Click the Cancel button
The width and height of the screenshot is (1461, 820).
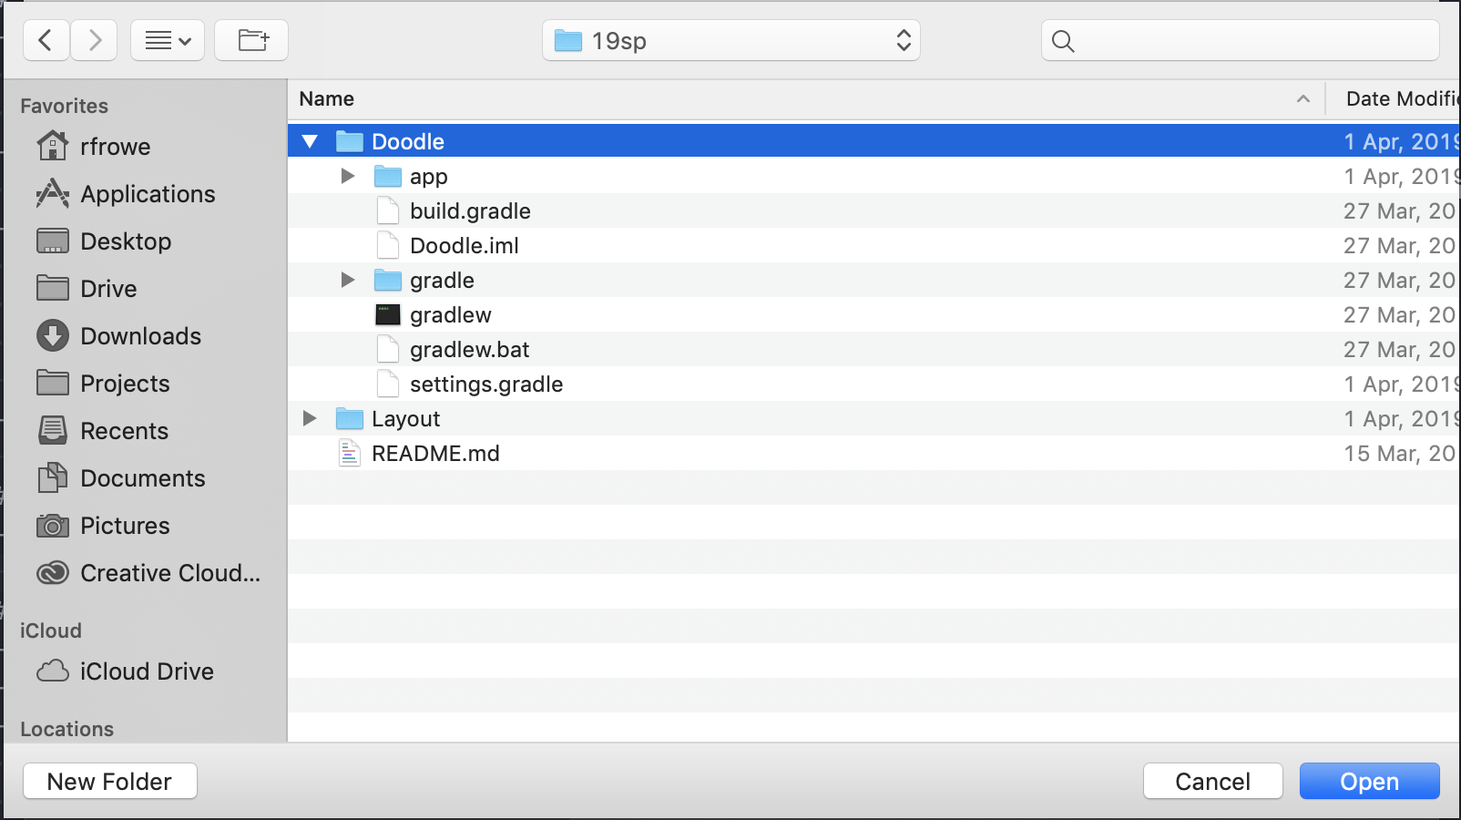(x=1211, y=782)
